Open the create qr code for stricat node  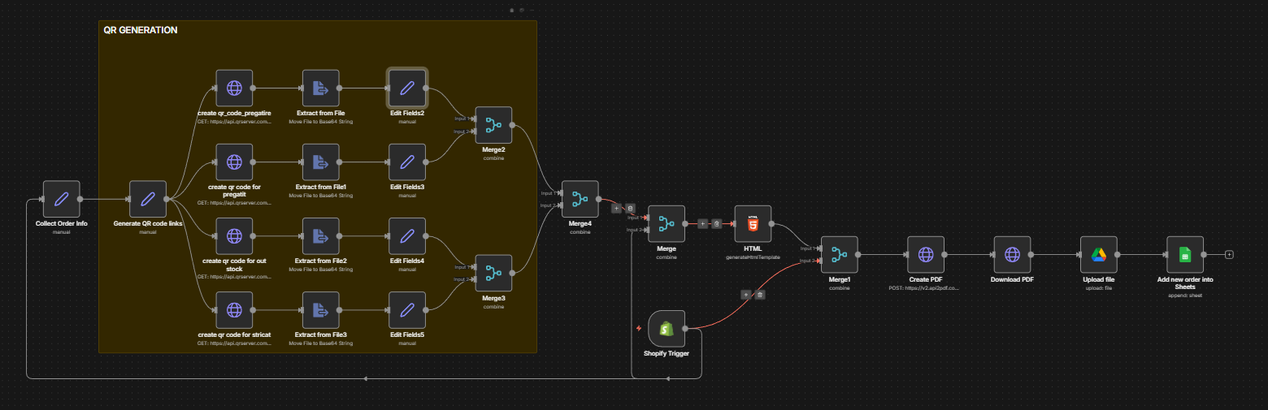(234, 310)
